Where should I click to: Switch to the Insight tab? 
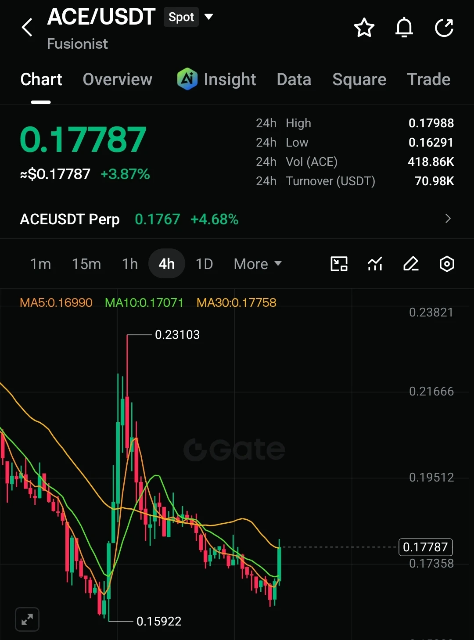point(230,79)
